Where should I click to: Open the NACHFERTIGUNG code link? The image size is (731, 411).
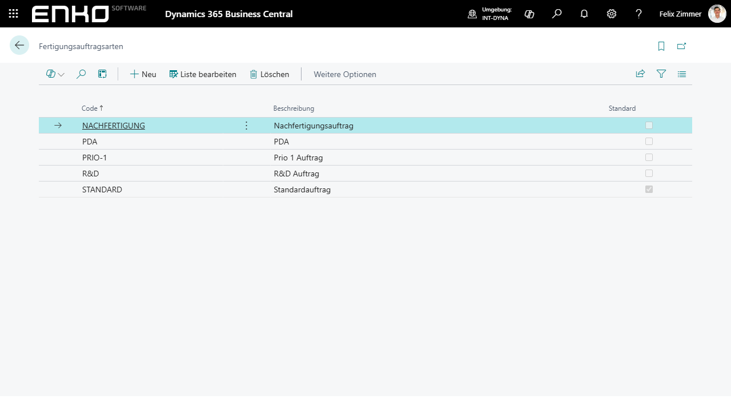tap(114, 126)
